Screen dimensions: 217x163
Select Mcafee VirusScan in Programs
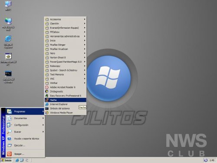point(66,49)
